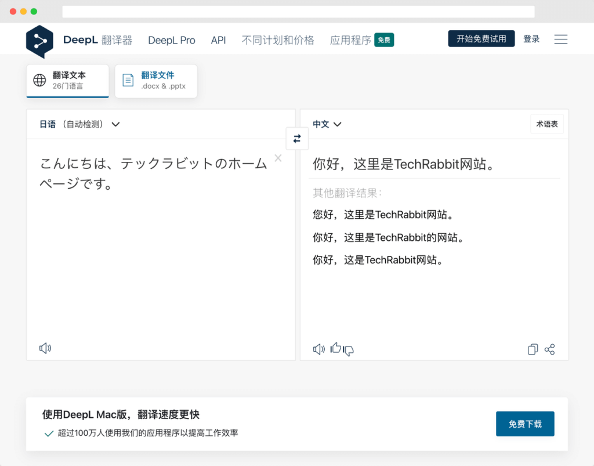Select alternative 你好，这是TechRabbit网站。
The width and height of the screenshot is (594, 466).
377,260
